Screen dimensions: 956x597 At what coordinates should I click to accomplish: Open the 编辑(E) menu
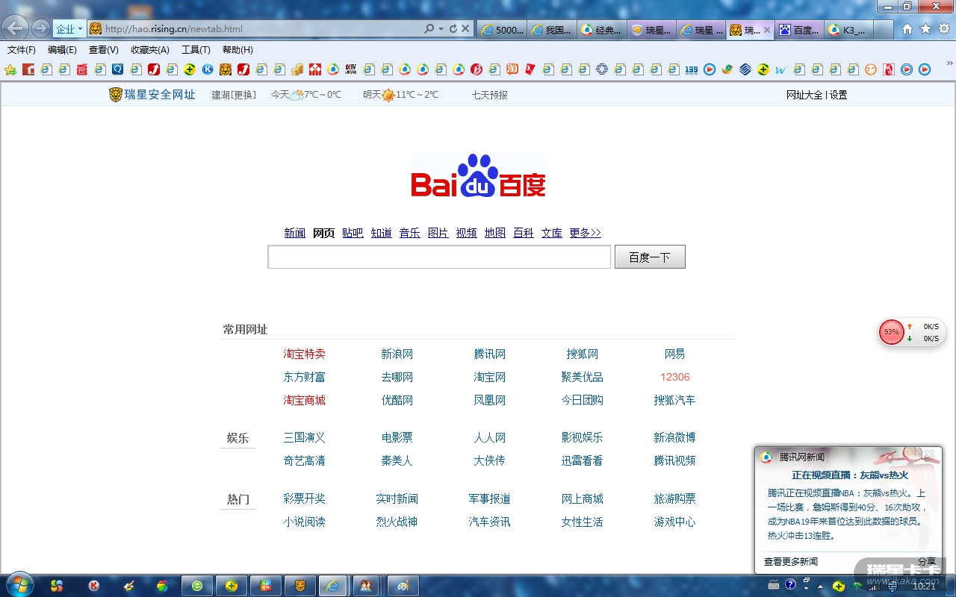(62, 50)
